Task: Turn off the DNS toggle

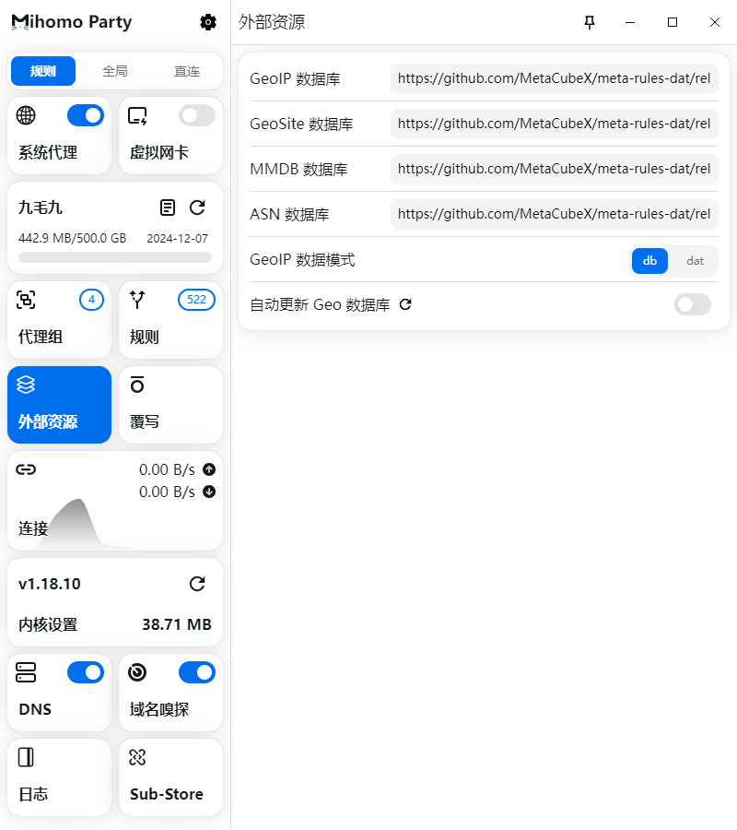Action: (x=86, y=672)
